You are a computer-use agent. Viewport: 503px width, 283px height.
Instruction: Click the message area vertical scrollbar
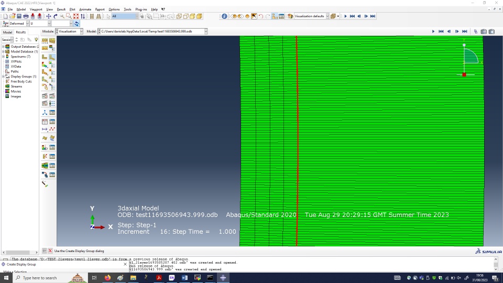click(496, 264)
